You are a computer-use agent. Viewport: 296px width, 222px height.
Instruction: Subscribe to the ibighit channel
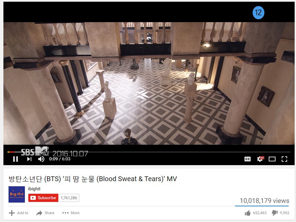[43, 198]
